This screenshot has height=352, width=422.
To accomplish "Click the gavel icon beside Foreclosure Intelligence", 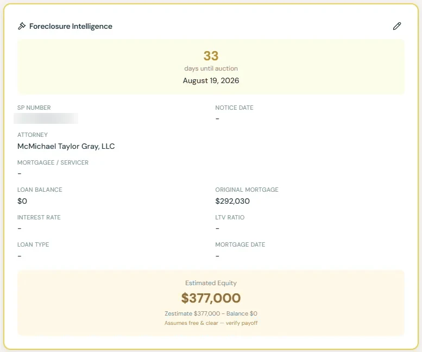I will click(x=22, y=26).
